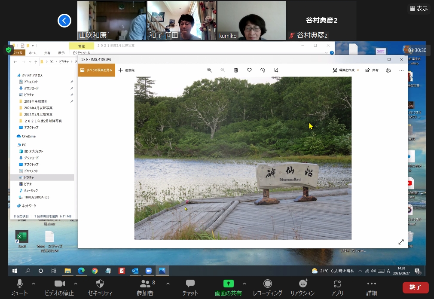Expand the screen share options arrow
The image size is (434, 299).
[x=245, y=284]
